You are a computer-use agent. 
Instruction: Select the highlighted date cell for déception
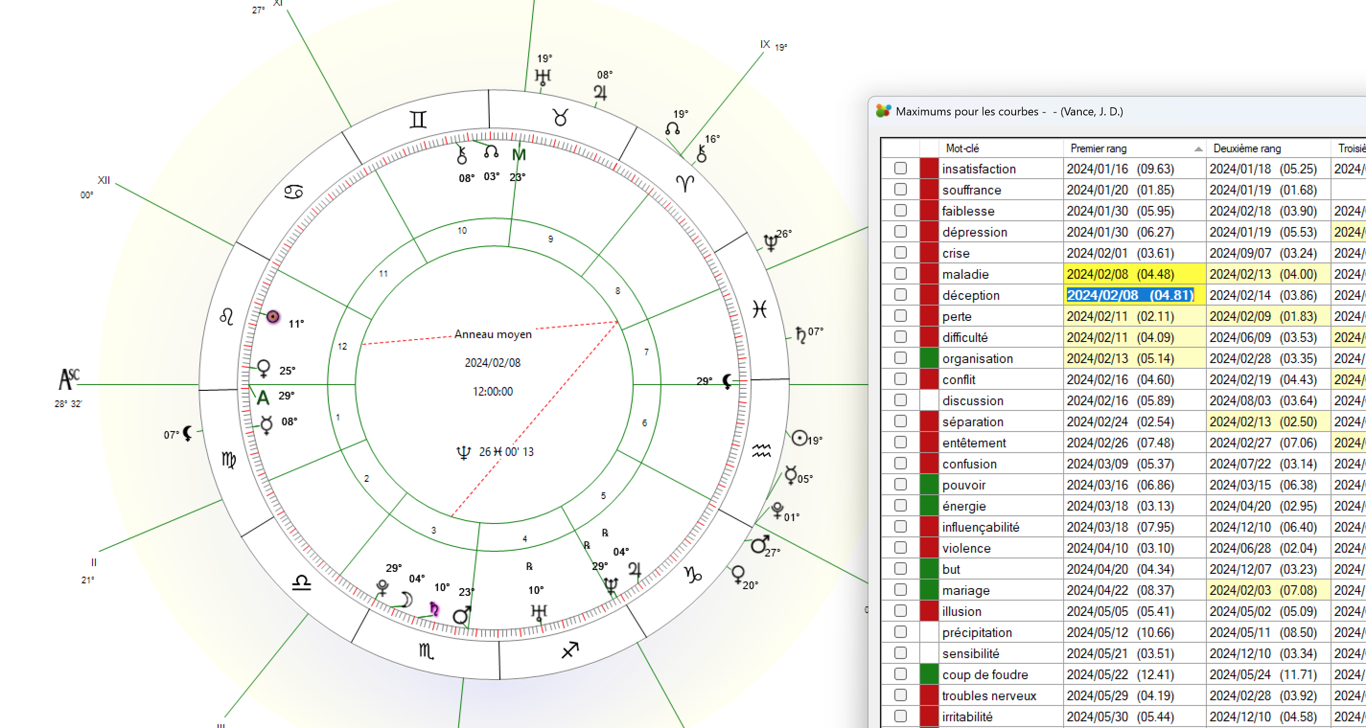[1134, 295]
